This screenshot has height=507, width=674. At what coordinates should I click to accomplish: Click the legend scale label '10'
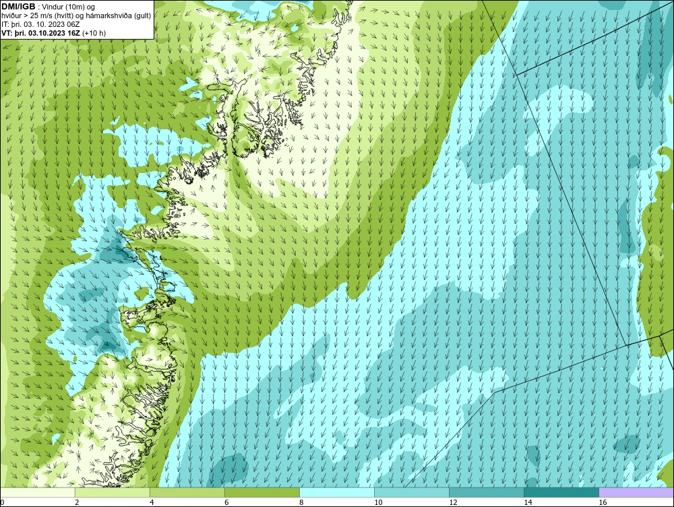coord(378,502)
